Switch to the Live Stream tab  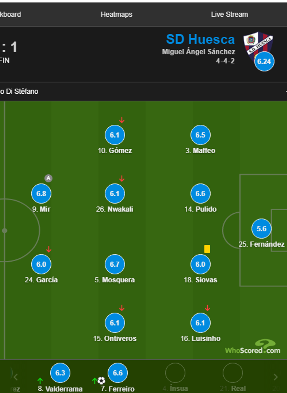coord(229,14)
